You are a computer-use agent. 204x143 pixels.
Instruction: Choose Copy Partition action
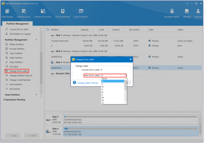tap(16, 53)
